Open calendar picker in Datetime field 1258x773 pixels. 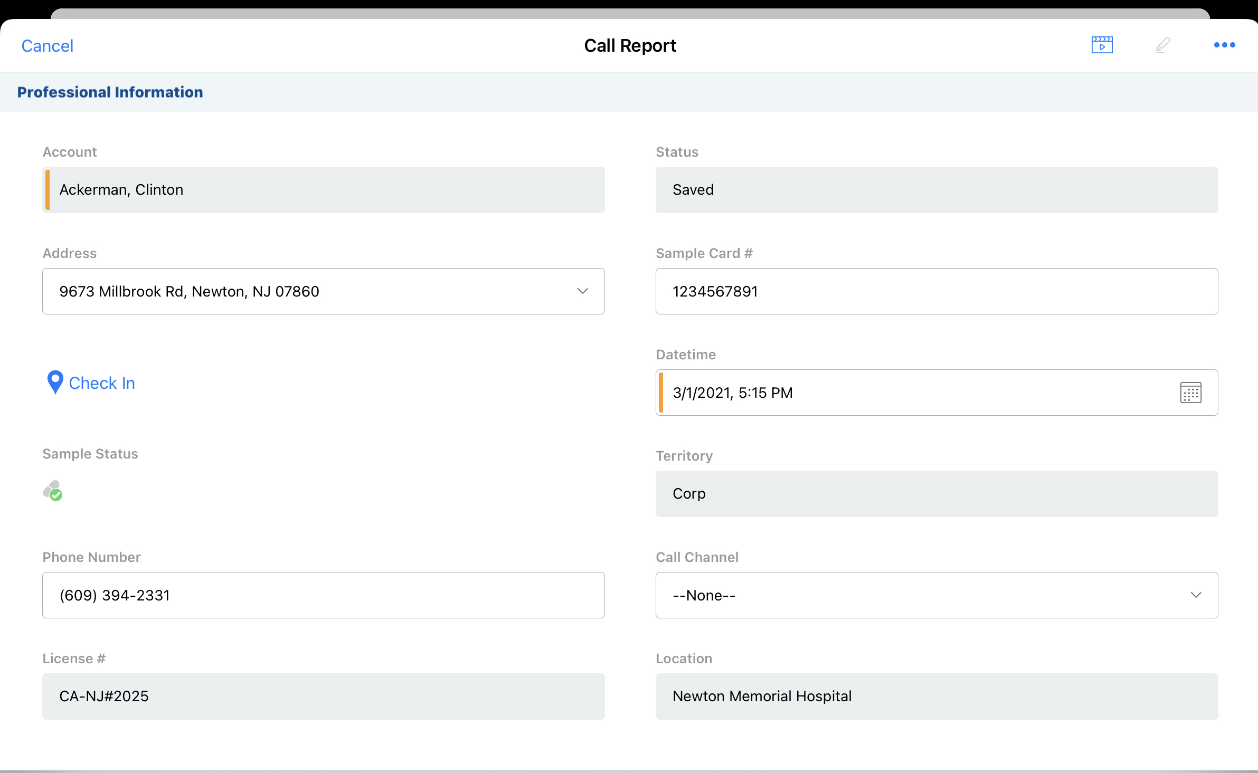pos(1190,393)
